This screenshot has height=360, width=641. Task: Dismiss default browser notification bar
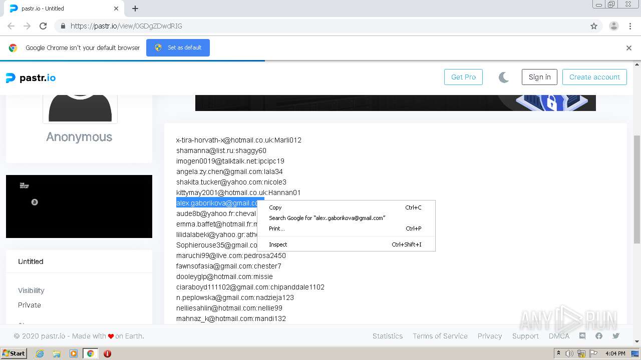point(629,48)
